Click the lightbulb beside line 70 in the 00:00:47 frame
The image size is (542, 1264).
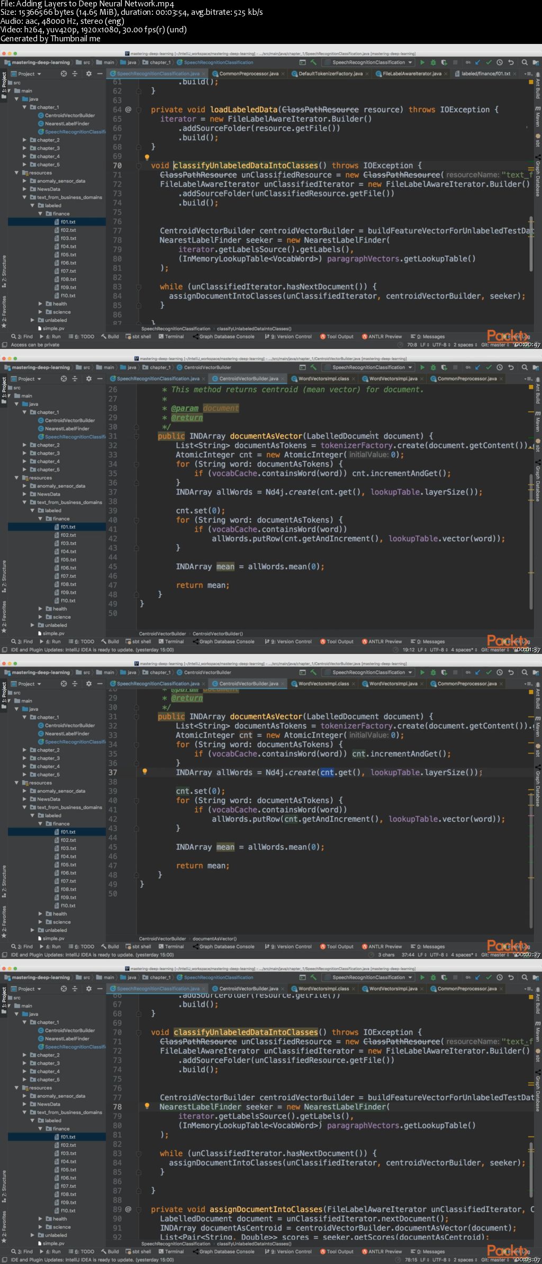click(x=147, y=157)
